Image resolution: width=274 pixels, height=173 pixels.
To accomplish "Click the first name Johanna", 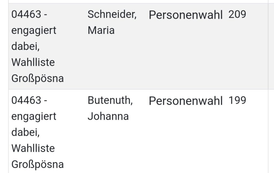I will coord(108,116).
